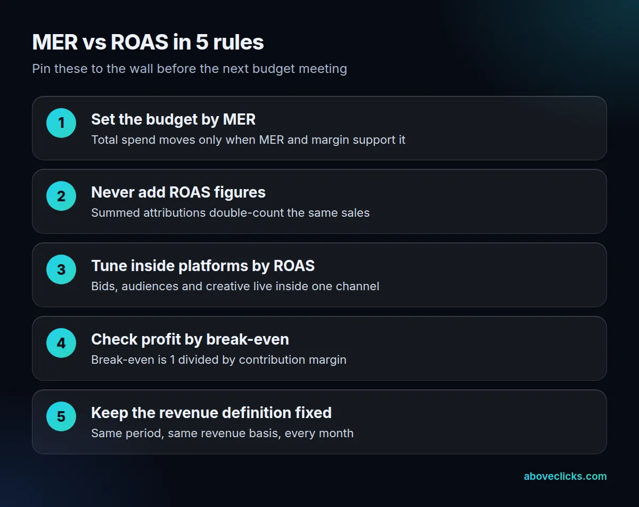
Task: Click the number 1 circle badge
Action: (x=61, y=123)
